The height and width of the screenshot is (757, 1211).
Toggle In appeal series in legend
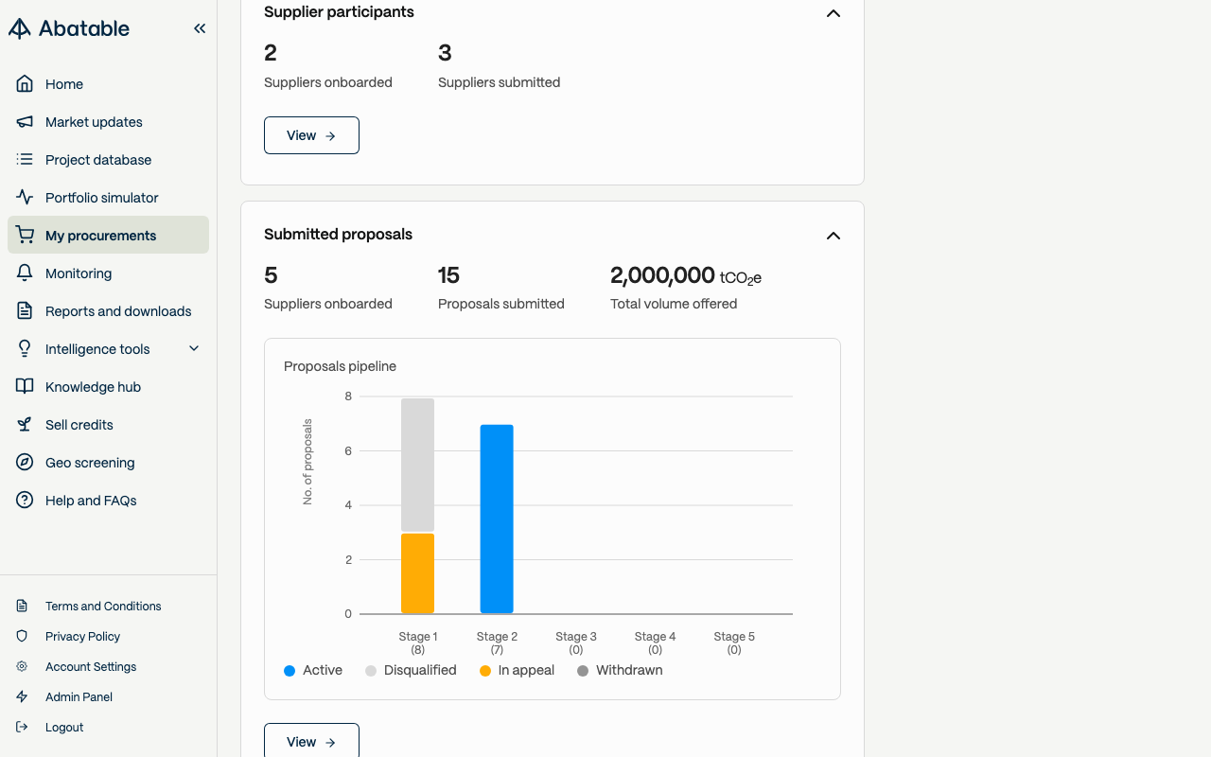517,671
